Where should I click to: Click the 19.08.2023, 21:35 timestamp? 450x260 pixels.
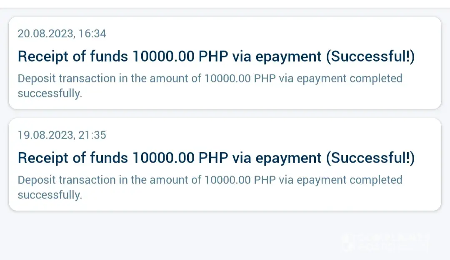(62, 135)
